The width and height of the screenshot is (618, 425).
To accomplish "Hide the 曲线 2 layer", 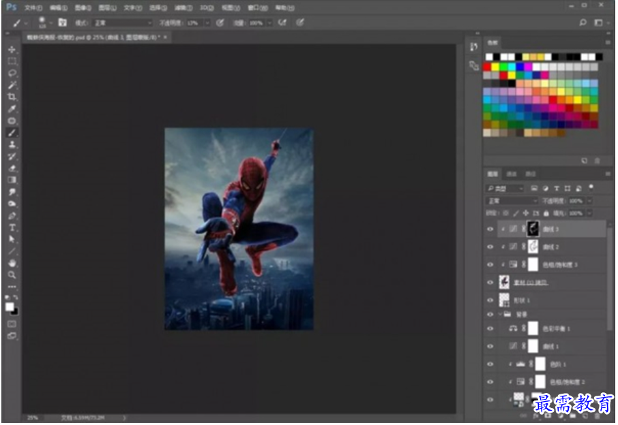I will [x=490, y=247].
